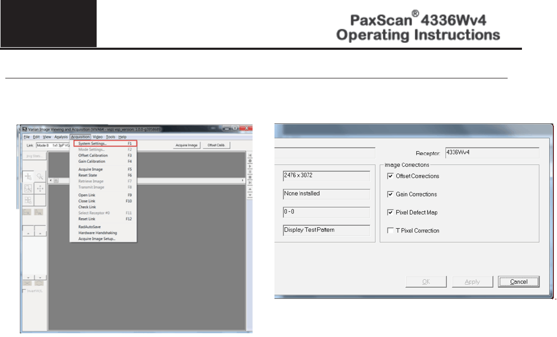Screen dimensions: 557x337
Task: Click up arrow below playback controls
Action: click(x=250, y=189)
